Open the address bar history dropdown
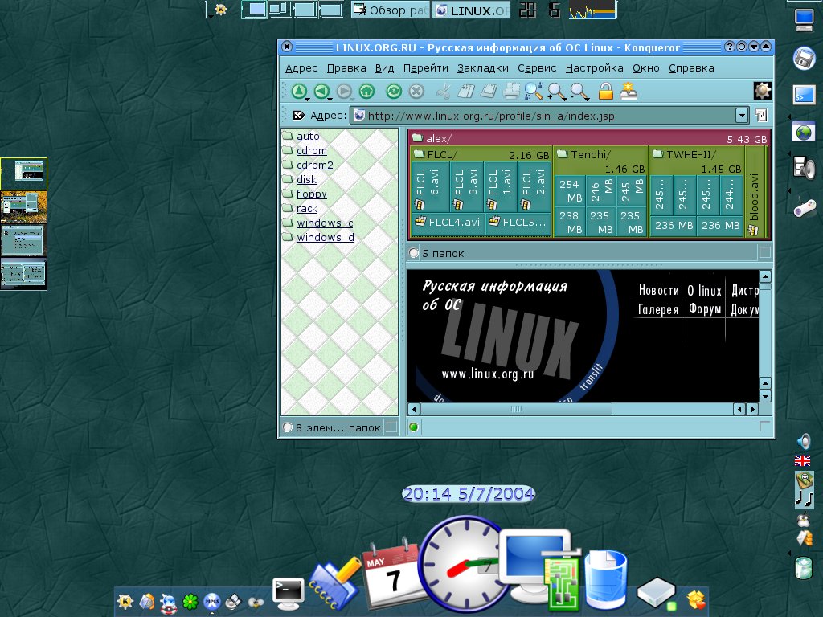Screen dimensions: 823x617 (741, 116)
